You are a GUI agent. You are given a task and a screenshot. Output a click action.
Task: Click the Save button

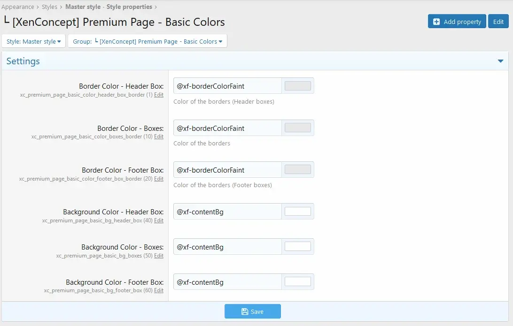point(252,311)
